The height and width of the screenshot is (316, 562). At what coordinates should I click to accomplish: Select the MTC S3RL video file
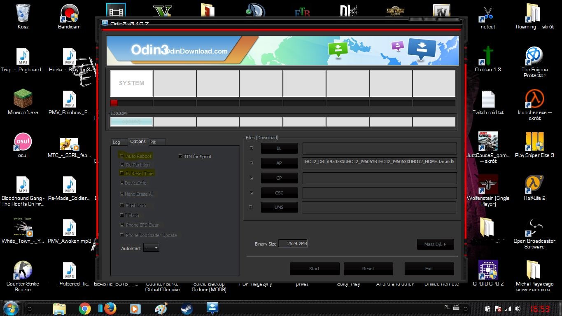click(x=69, y=145)
